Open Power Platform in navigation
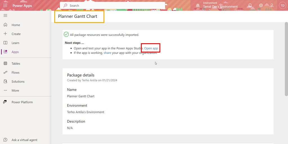Image resolution: width=288 pixels, height=144 pixels. (x=22, y=102)
